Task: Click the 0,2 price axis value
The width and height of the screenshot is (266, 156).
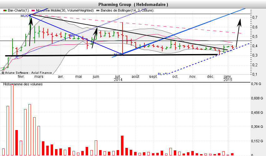Action: [x=255, y=65]
